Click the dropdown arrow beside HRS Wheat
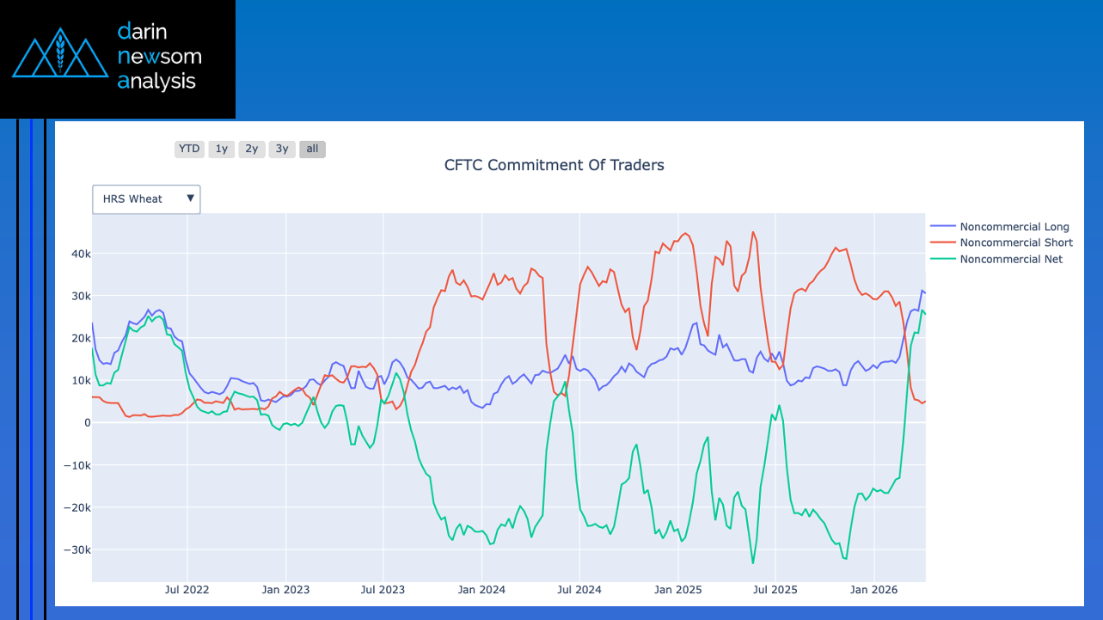1103x620 pixels. tap(190, 199)
